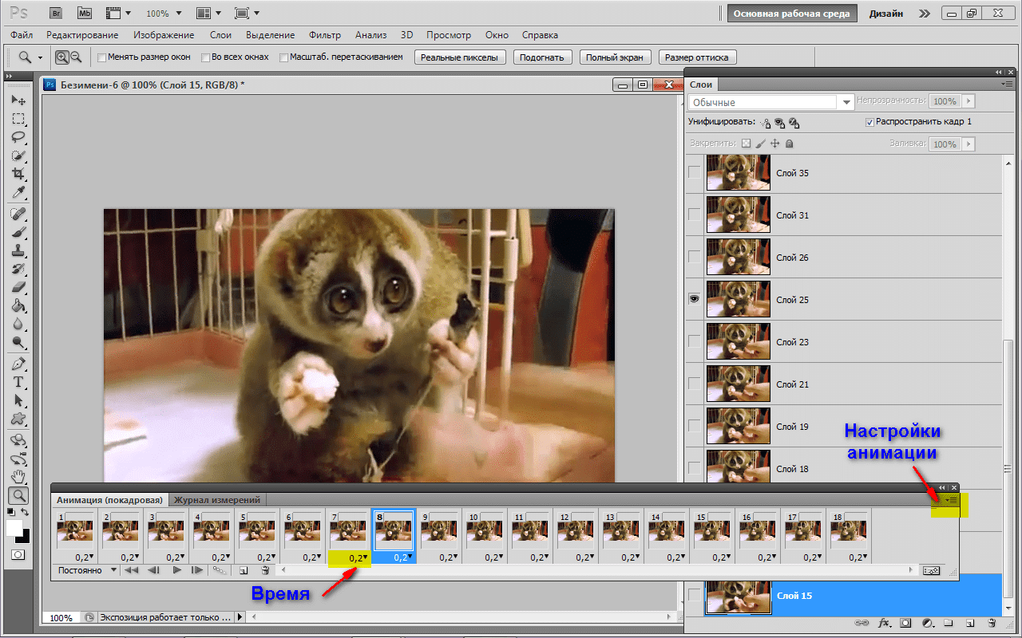Select the Lasso tool
The height and width of the screenshot is (638, 1022).
pos(18,137)
